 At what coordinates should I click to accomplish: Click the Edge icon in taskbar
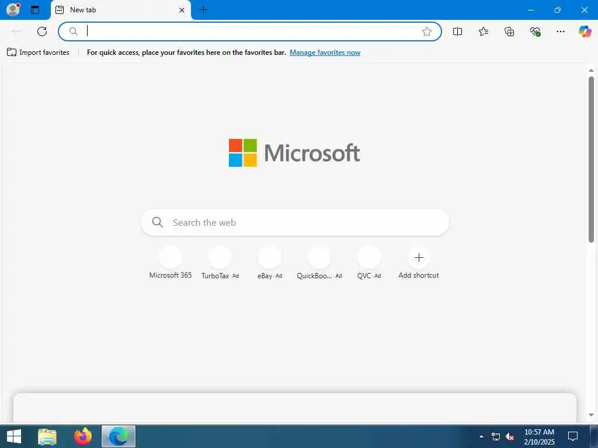119,436
